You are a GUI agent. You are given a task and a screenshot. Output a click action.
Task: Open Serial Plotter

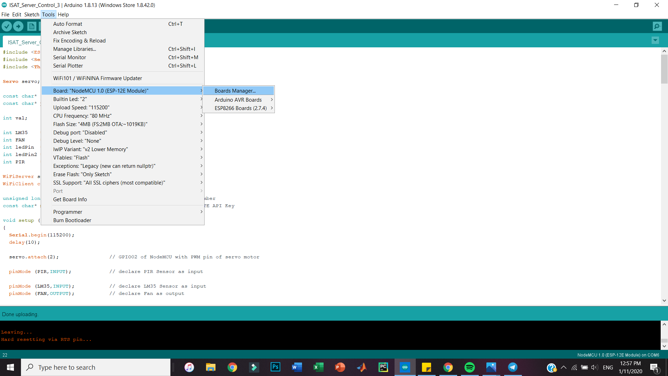[122, 66]
